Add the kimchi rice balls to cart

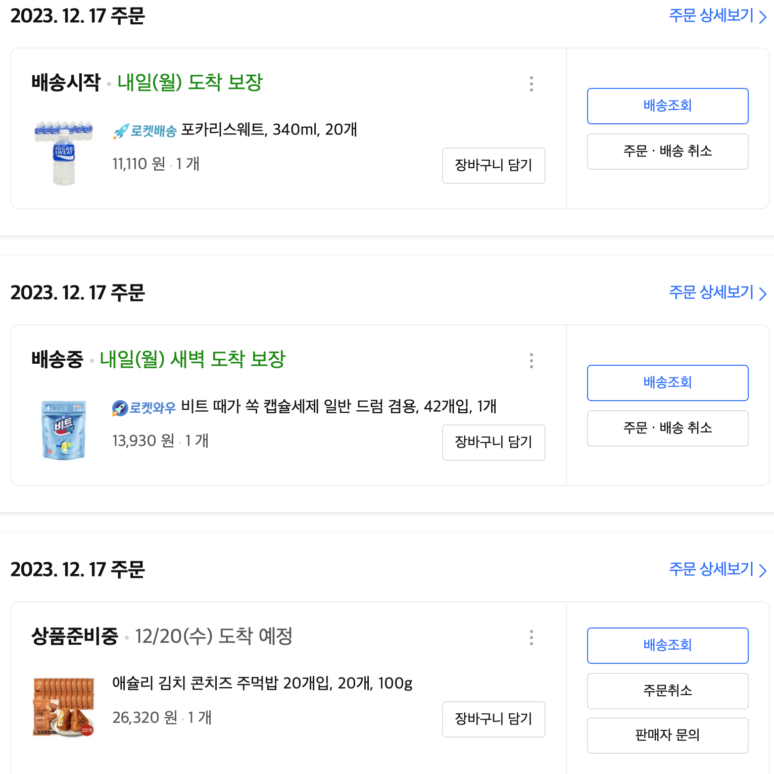pyautogui.click(x=494, y=719)
